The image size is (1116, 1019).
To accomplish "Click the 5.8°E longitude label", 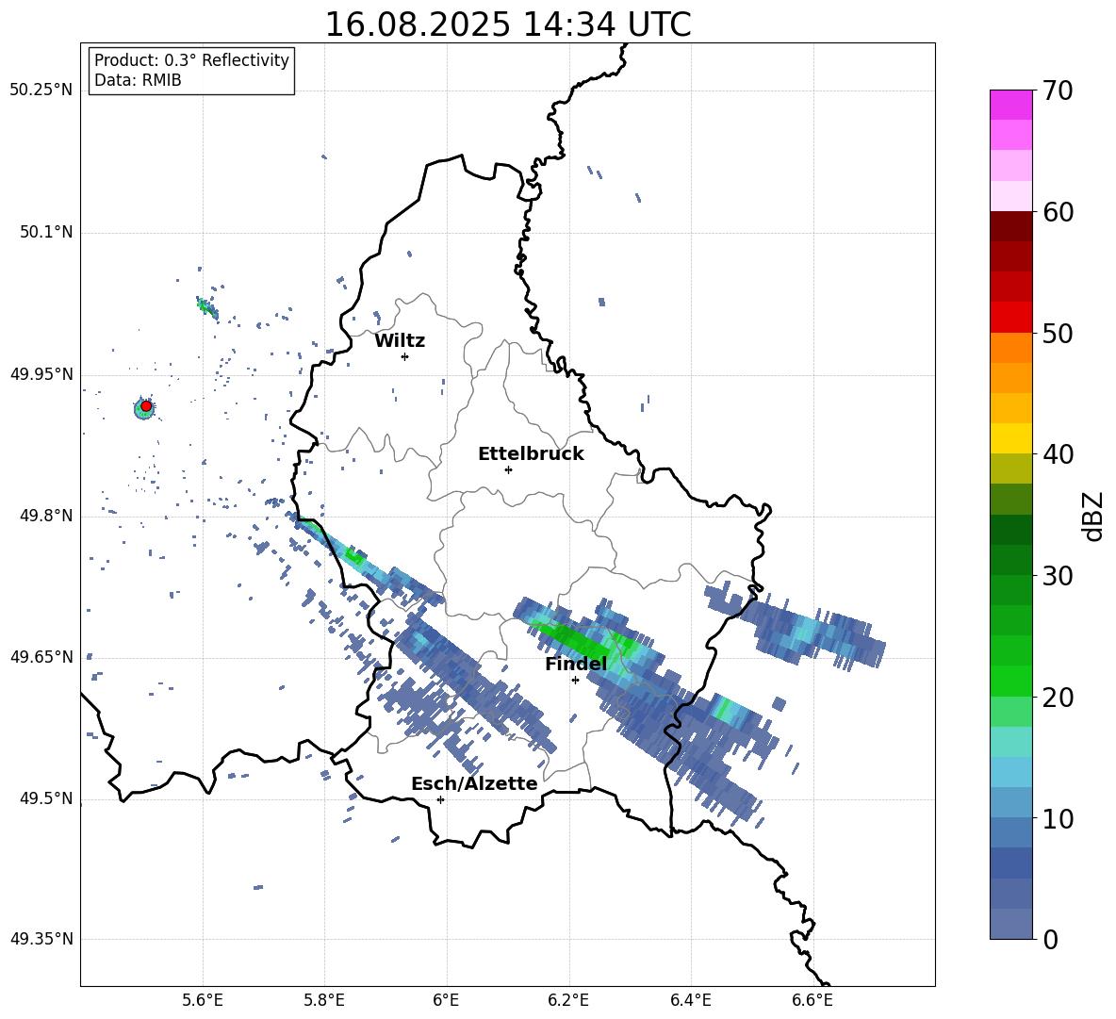I will [324, 1000].
